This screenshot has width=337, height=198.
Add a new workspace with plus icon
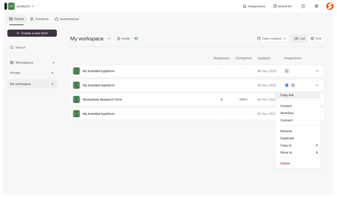(x=53, y=63)
